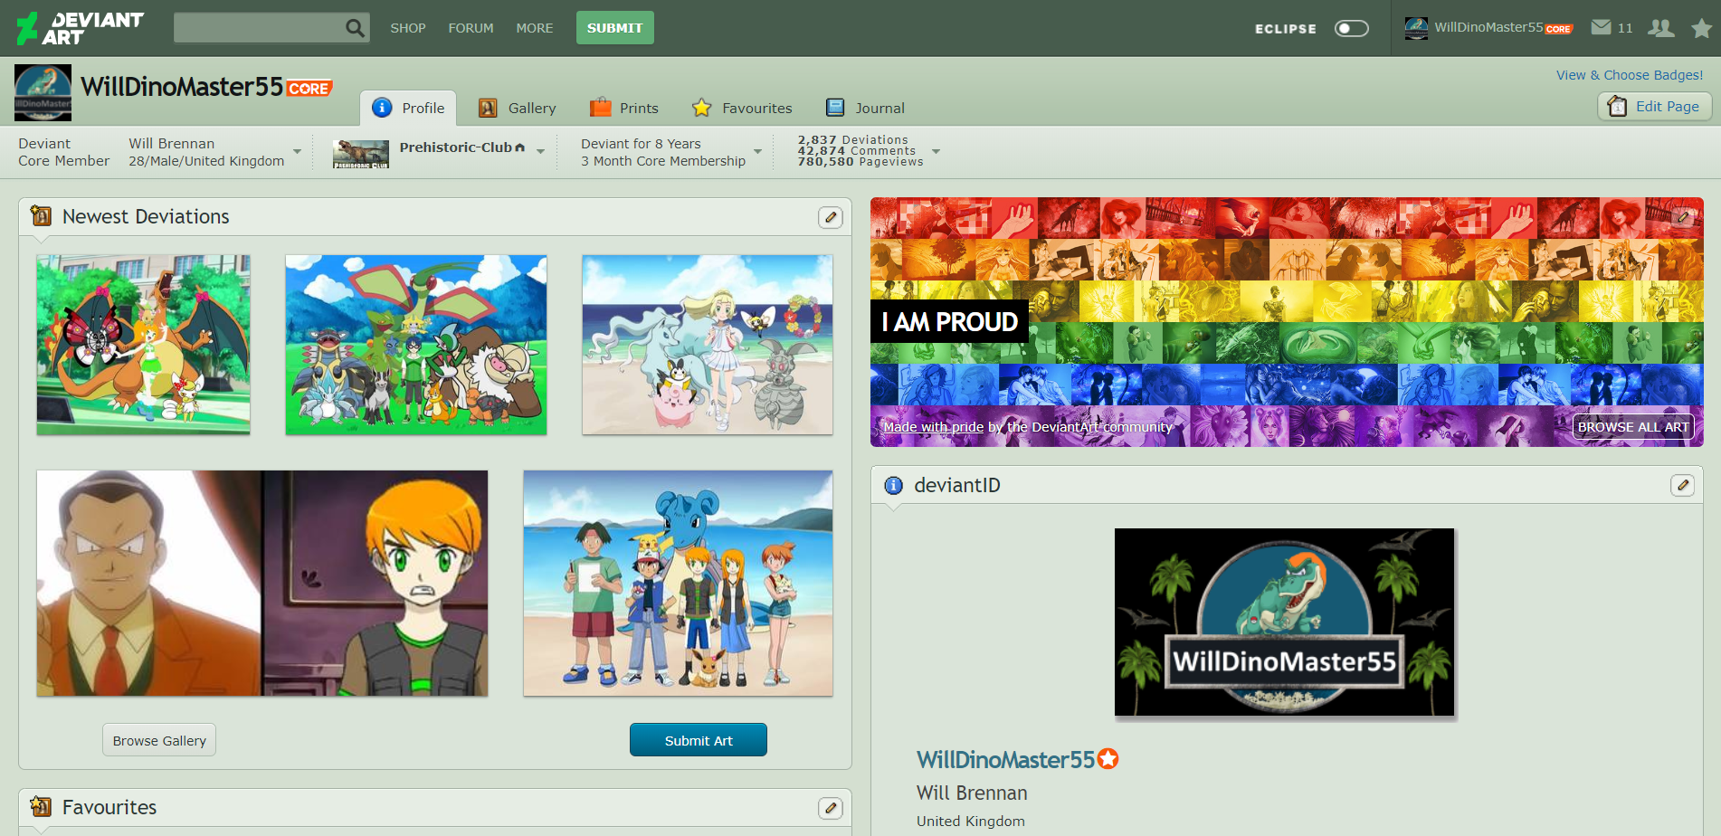
Task: Edit the I Am Proud banner pencil
Action: click(1682, 217)
